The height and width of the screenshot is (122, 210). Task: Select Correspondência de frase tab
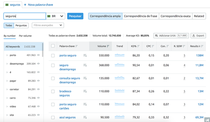click(x=141, y=16)
